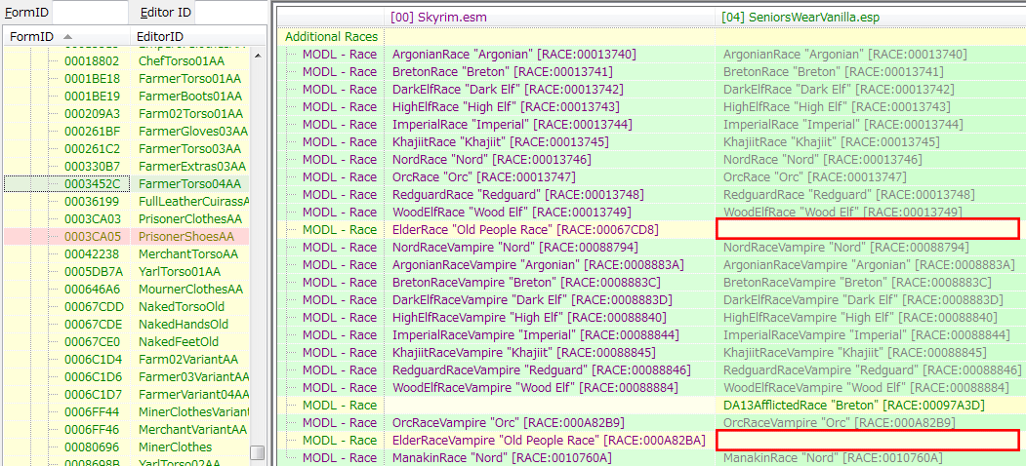
Task: Click the FormID filter input field
Action: [x=90, y=13]
